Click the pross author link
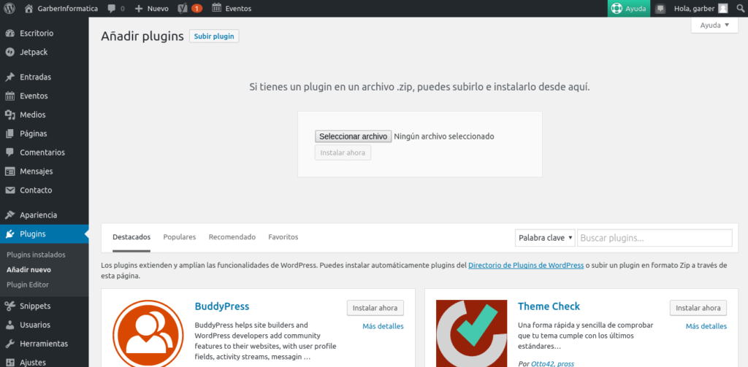 [566, 364]
